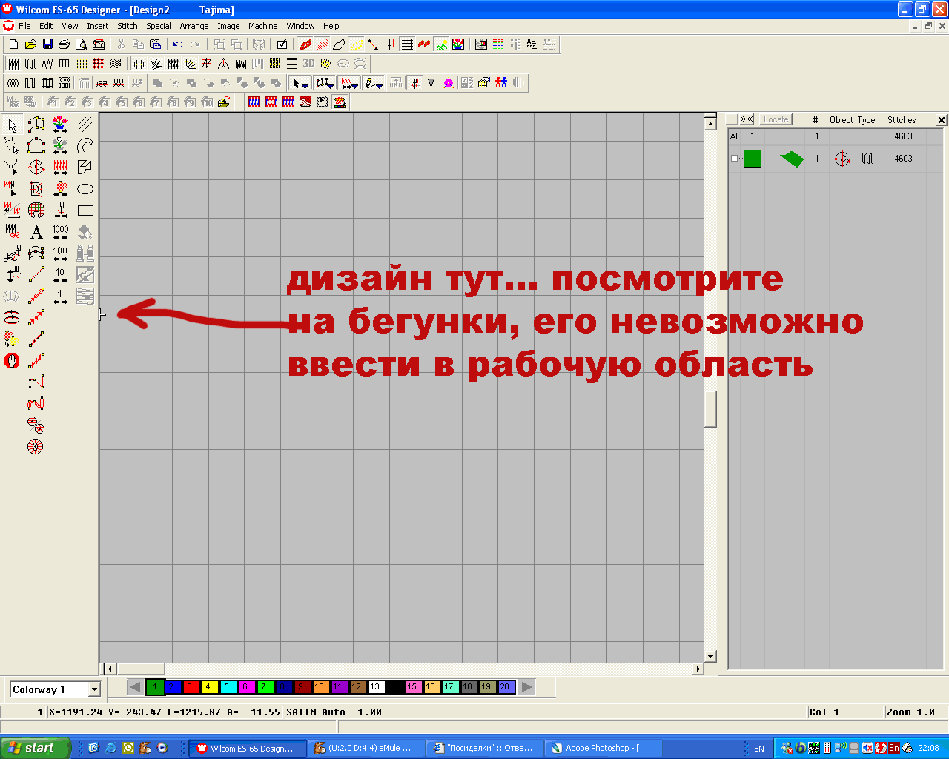The width and height of the screenshot is (949, 759).
Task: Click travel by 100 stitches icon
Action: [x=61, y=253]
